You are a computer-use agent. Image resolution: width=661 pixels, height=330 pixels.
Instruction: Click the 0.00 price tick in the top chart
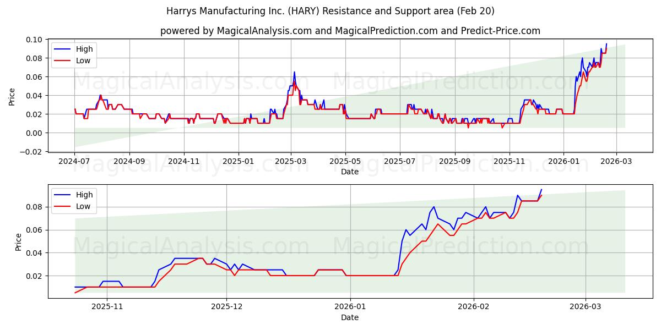pos(35,133)
